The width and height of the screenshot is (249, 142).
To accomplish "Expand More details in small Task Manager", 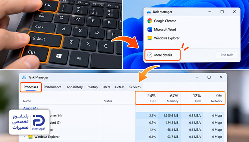I will click(x=163, y=55).
